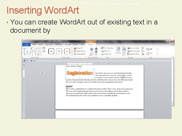Click Create Link in Text group

[107, 54]
